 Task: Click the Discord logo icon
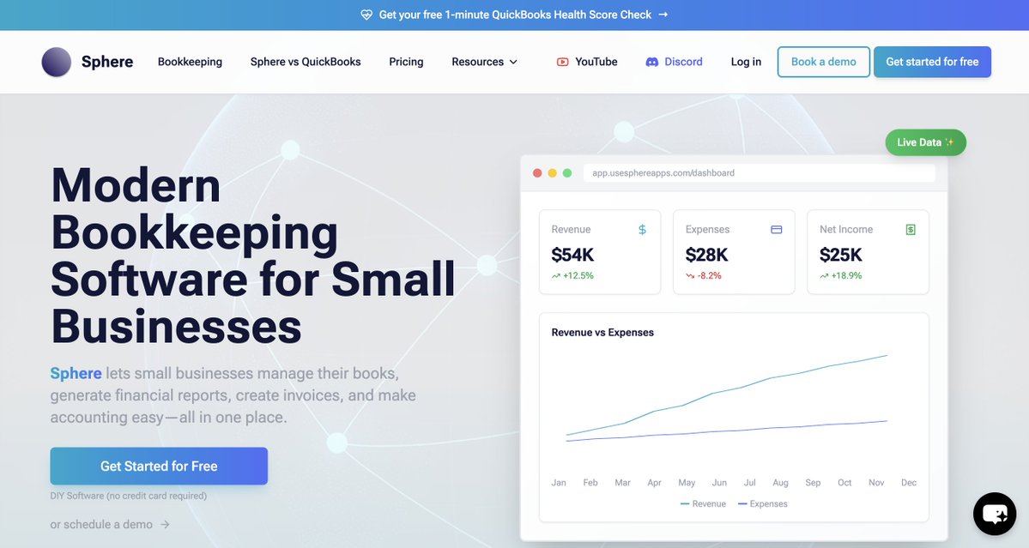point(651,63)
